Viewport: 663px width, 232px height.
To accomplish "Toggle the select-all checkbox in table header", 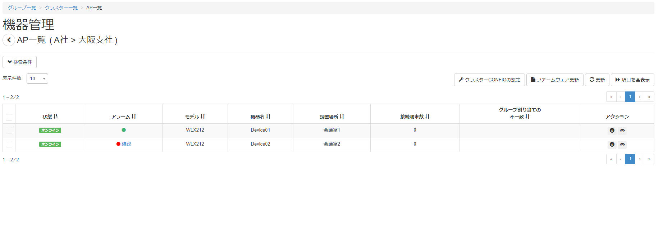I will pos(9,117).
